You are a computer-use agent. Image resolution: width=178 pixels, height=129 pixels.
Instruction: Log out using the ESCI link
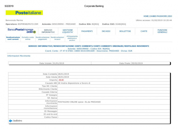[170, 16]
